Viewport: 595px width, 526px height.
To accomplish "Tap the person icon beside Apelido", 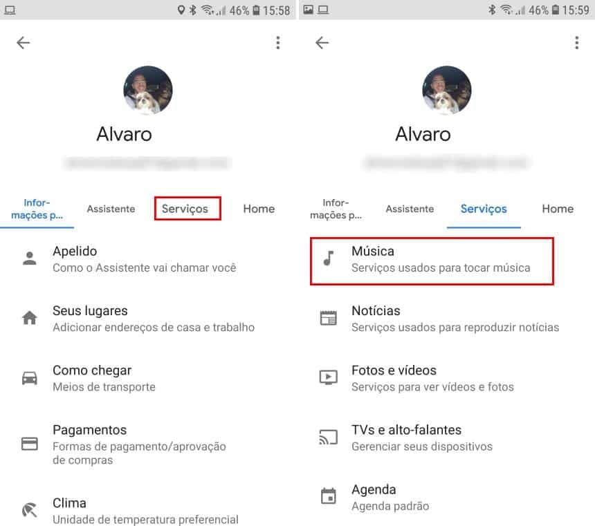I will click(29, 259).
